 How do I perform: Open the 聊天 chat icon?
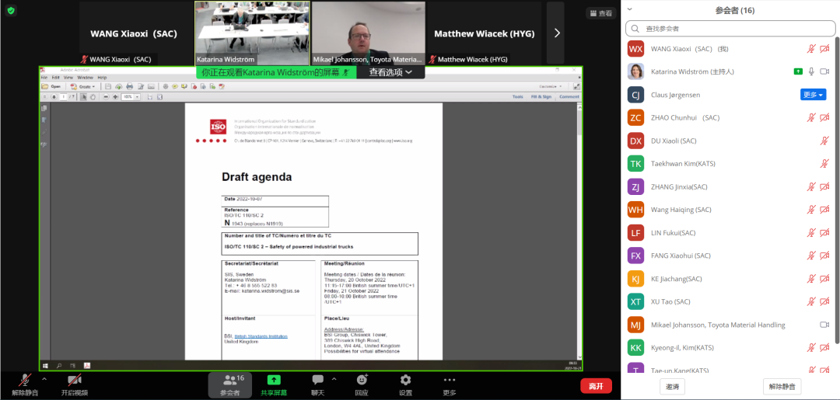[x=317, y=380]
